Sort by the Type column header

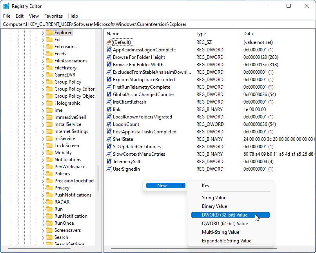217,34
